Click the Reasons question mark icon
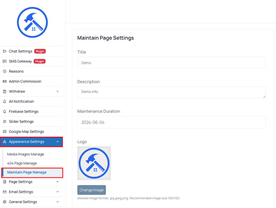This screenshot has width=276, height=208. pos(5,71)
